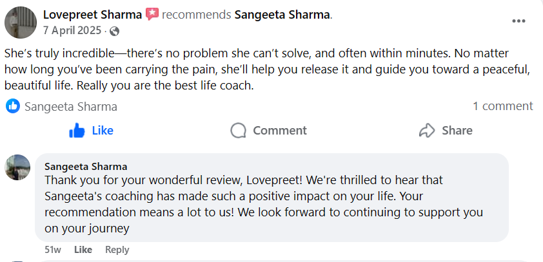Click the commenter's profile avatar
543x262 pixels.
pos(17,167)
